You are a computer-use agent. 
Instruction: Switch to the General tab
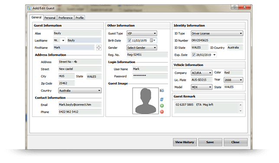coord(36,17)
